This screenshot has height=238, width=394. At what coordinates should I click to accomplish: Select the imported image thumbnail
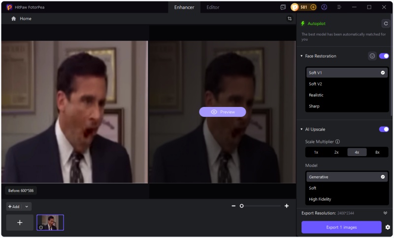click(x=50, y=222)
